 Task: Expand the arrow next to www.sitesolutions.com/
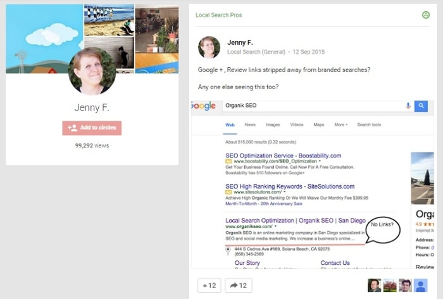[x=285, y=192]
